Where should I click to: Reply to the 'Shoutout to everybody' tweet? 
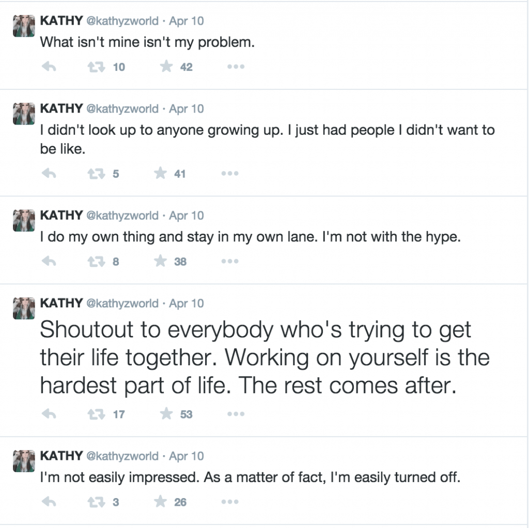click(49, 414)
